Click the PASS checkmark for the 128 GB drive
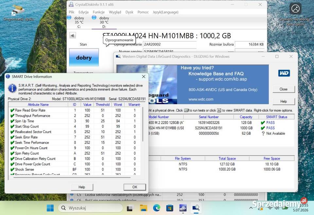This screenshot has height=215, width=314. 263,123
